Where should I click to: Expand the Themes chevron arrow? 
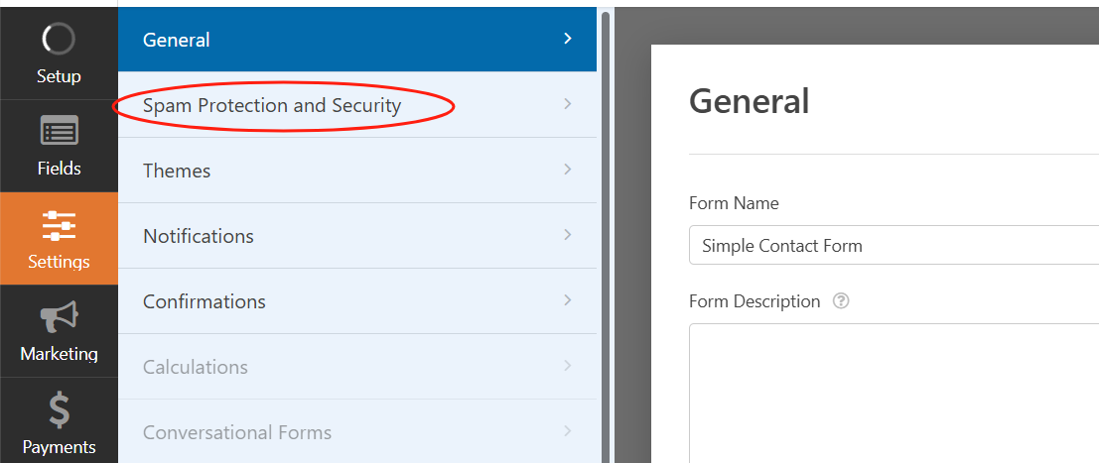(568, 170)
